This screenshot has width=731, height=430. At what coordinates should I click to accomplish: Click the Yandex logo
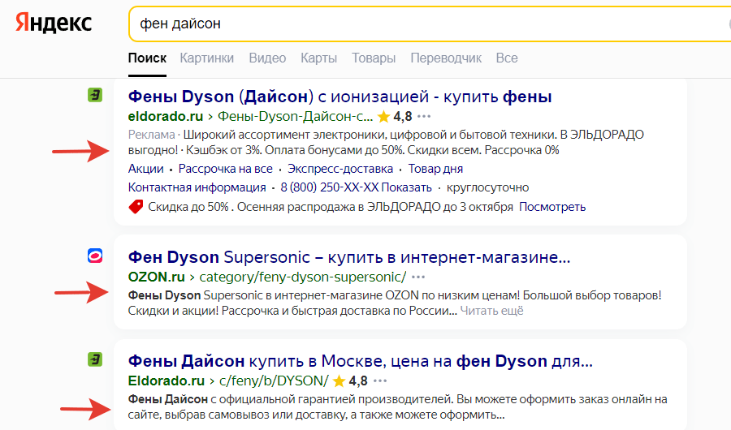click(53, 24)
